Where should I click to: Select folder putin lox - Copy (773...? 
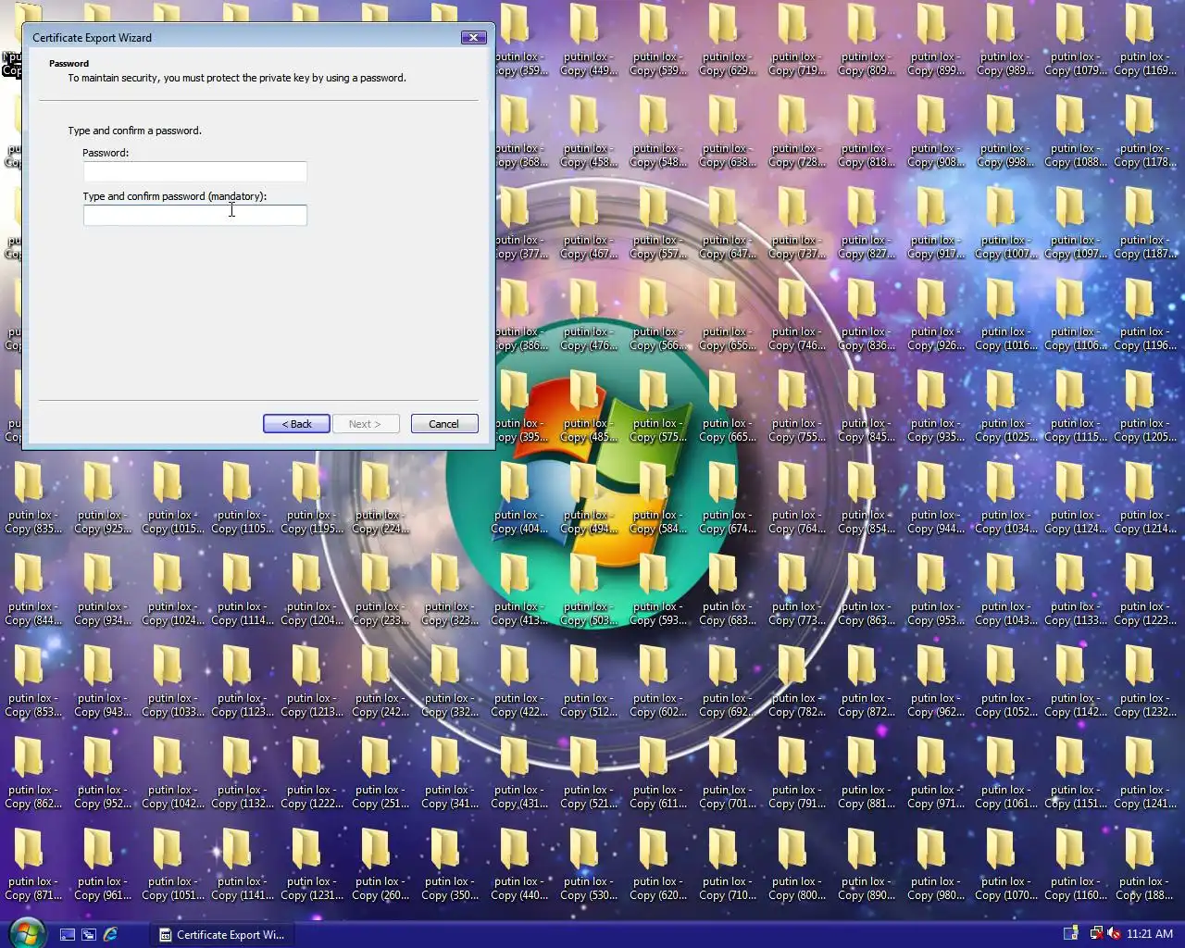coord(797,591)
